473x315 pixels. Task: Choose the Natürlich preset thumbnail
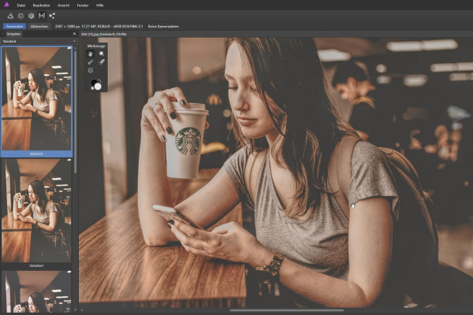click(x=36, y=98)
